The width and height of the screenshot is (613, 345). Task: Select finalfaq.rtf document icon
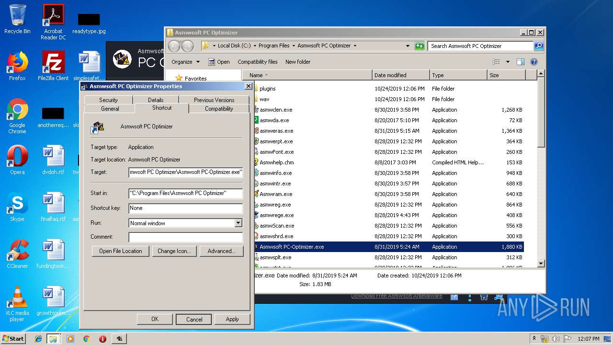53,207
